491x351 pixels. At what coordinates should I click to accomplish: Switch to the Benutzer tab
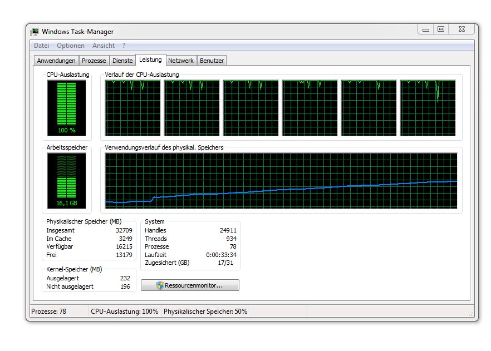pos(212,61)
